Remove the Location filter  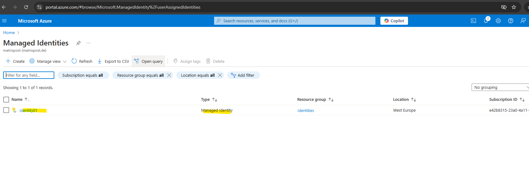pyautogui.click(x=220, y=75)
